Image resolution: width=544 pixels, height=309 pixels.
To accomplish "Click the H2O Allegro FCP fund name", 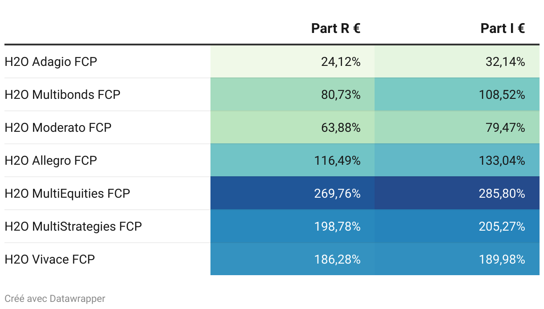I will 51,161.
